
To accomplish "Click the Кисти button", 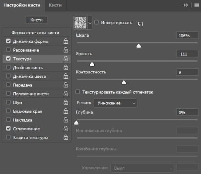I will point(36,20).
